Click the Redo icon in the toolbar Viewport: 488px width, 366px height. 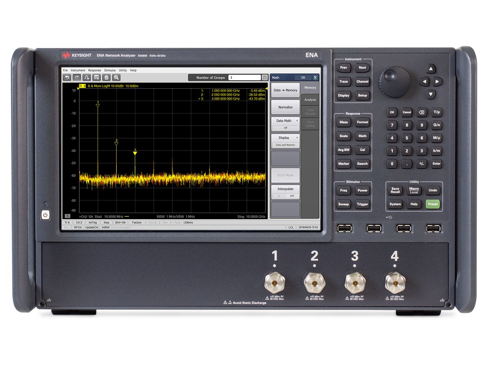tap(77, 76)
